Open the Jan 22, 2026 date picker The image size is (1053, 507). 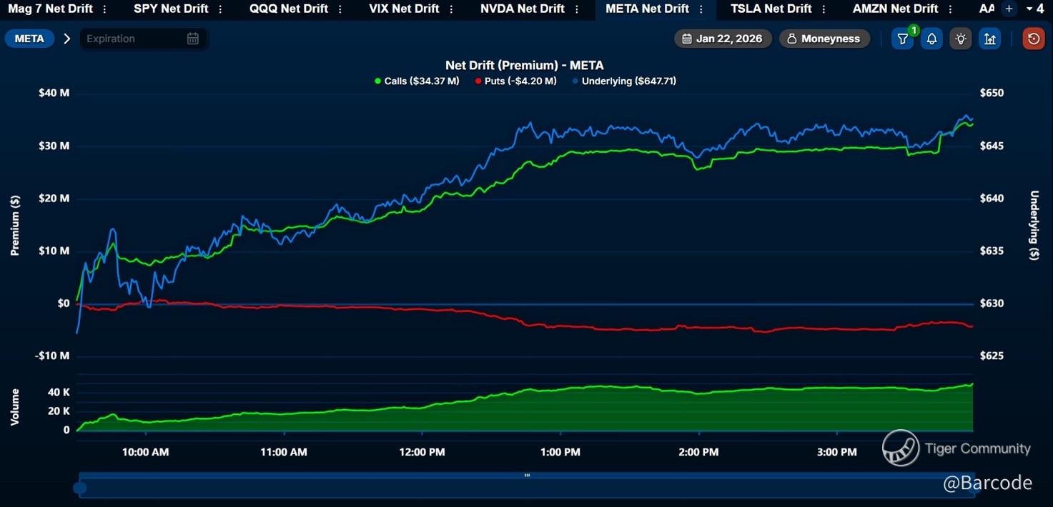click(723, 39)
